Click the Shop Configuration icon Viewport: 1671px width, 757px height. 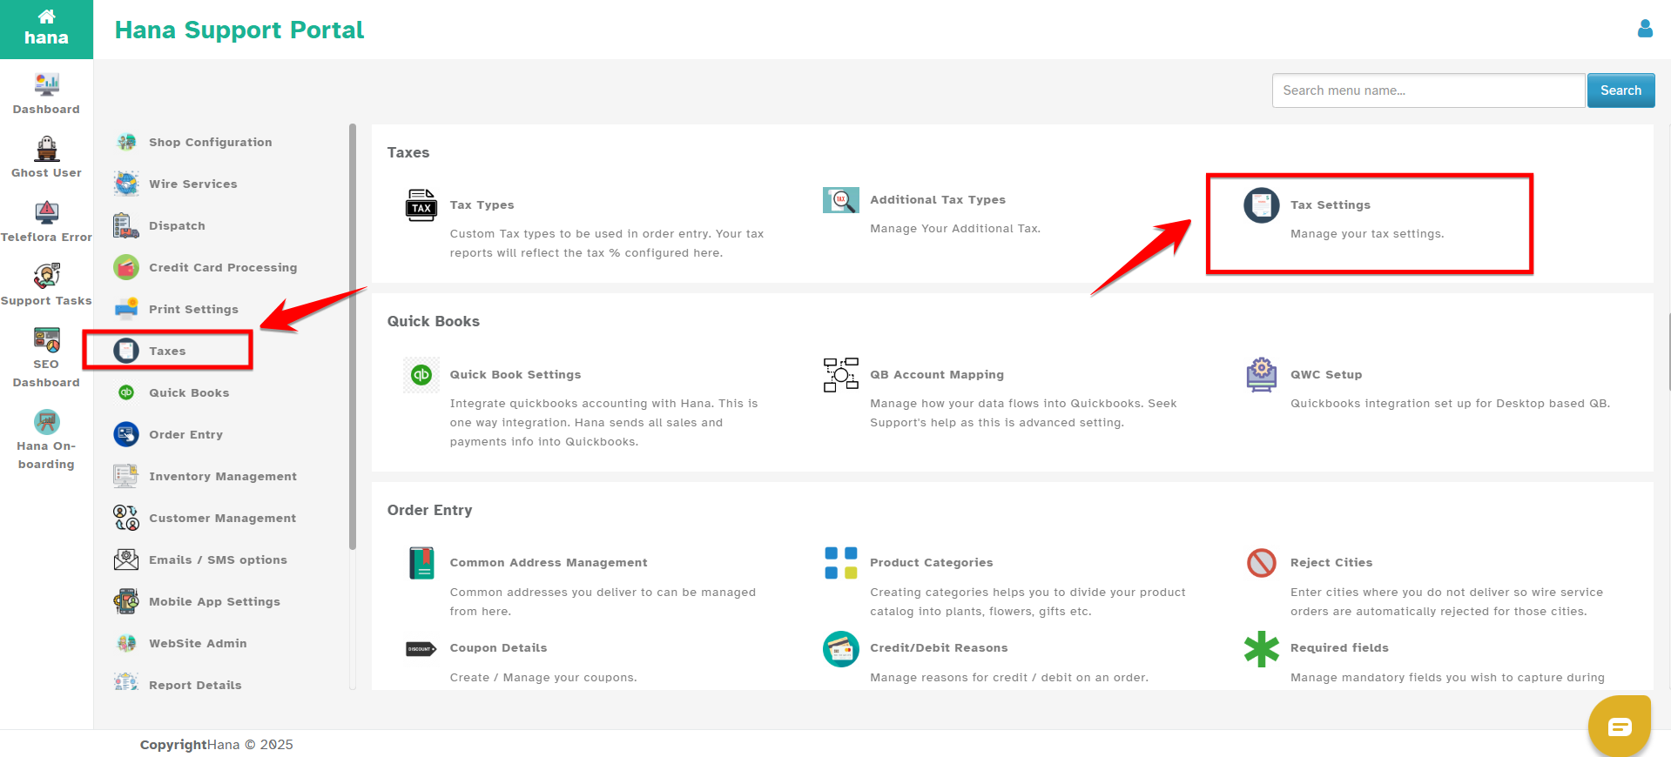click(x=126, y=142)
